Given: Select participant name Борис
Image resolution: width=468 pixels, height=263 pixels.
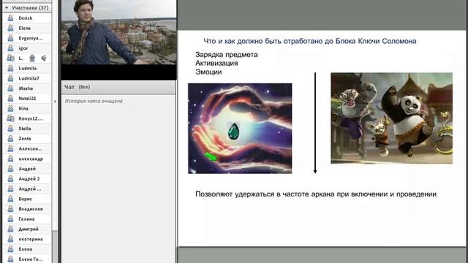Looking at the screenshot, I should (25, 199).
